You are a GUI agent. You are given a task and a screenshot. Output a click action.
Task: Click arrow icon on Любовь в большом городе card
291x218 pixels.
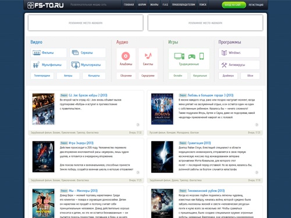257,124
